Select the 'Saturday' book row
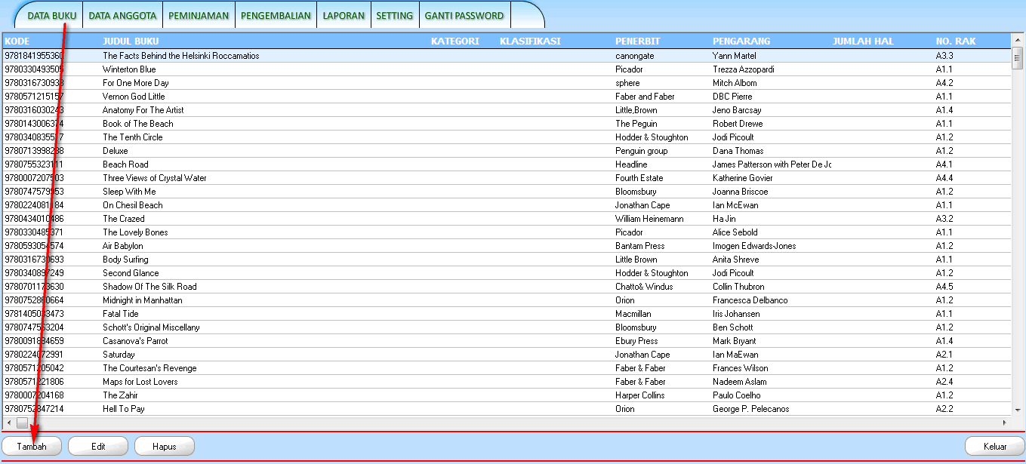 (x=507, y=355)
